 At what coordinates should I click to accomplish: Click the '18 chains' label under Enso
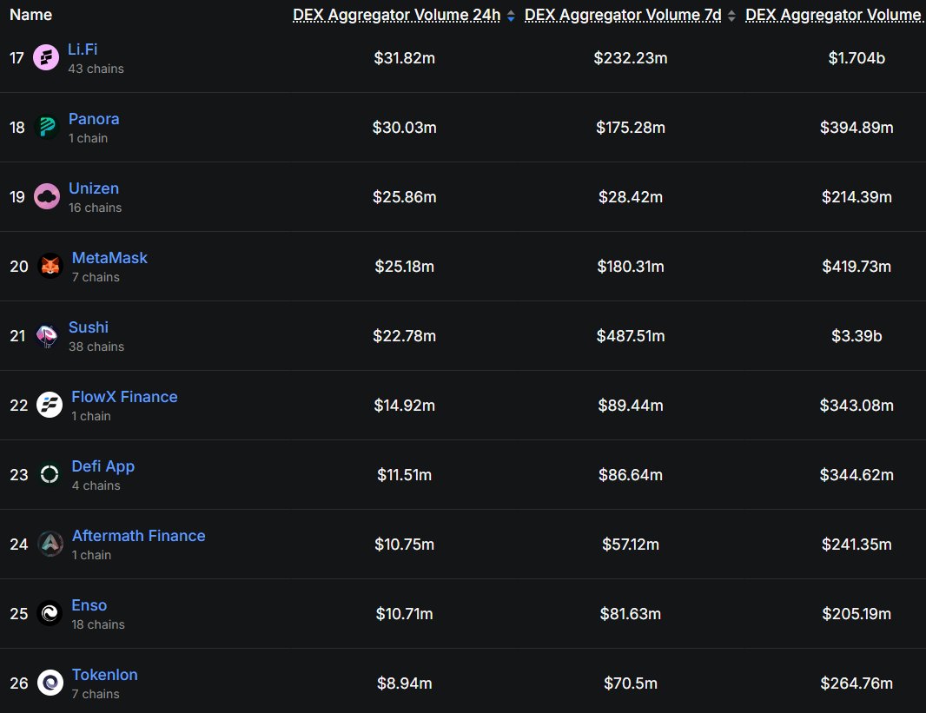point(98,624)
